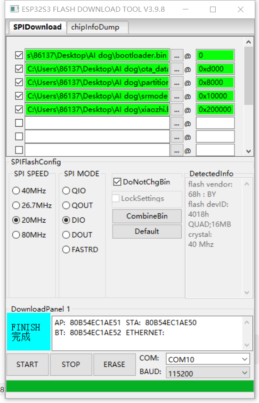Click the 'STA: 80B54EC1AE50' MAC text
Screen dimensions: 259x403
[x=161, y=323]
